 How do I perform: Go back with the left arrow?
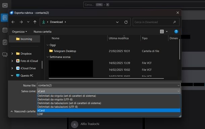(x=13, y=22)
